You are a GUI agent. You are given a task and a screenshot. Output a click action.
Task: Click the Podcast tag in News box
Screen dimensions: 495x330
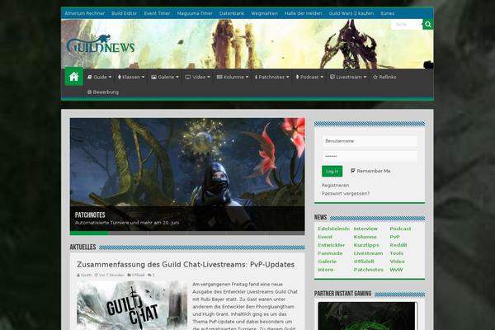coord(400,229)
